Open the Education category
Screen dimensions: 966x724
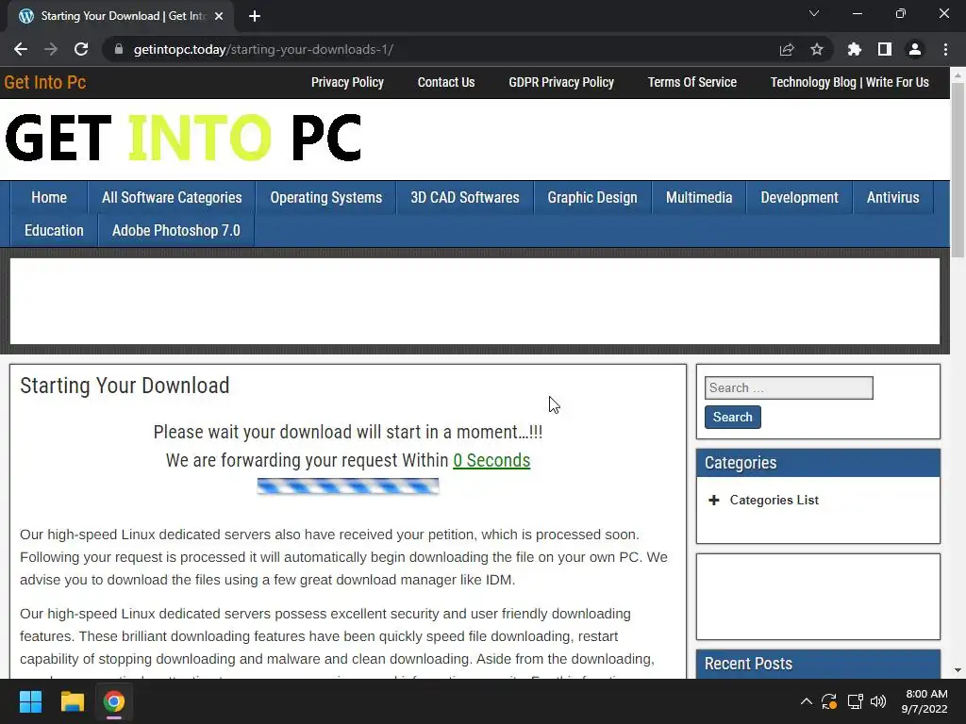(54, 231)
